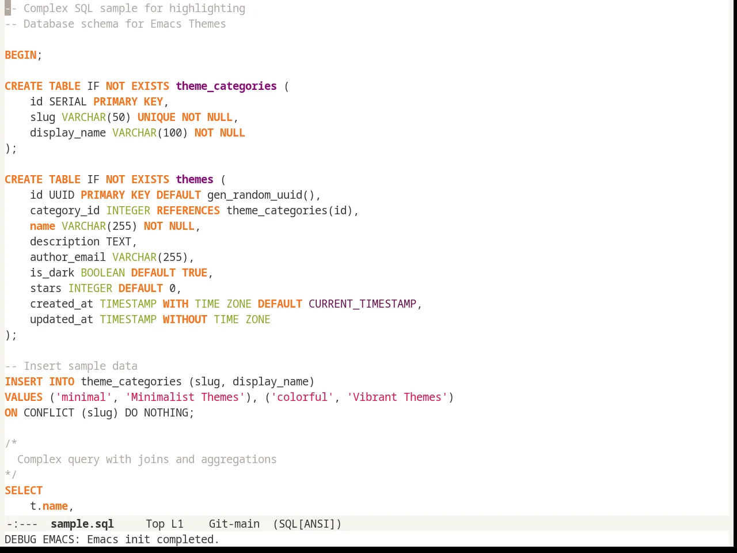The height and width of the screenshot is (553, 737).
Task: Click the category_id column name
Action: tap(65, 211)
